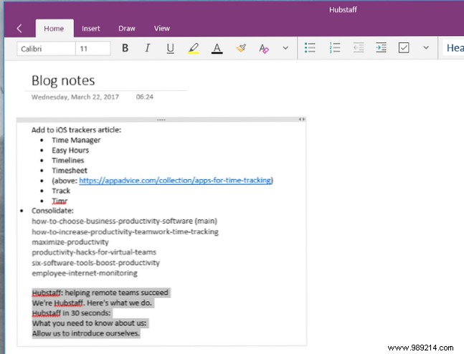Open the Insert tab

click(x=91, y=29)
